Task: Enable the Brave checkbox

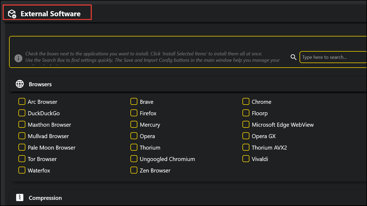Action: click(134, 102)
